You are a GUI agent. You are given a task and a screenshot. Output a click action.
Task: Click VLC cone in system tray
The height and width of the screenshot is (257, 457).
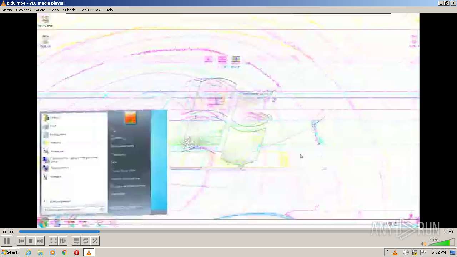pos(395,252)
